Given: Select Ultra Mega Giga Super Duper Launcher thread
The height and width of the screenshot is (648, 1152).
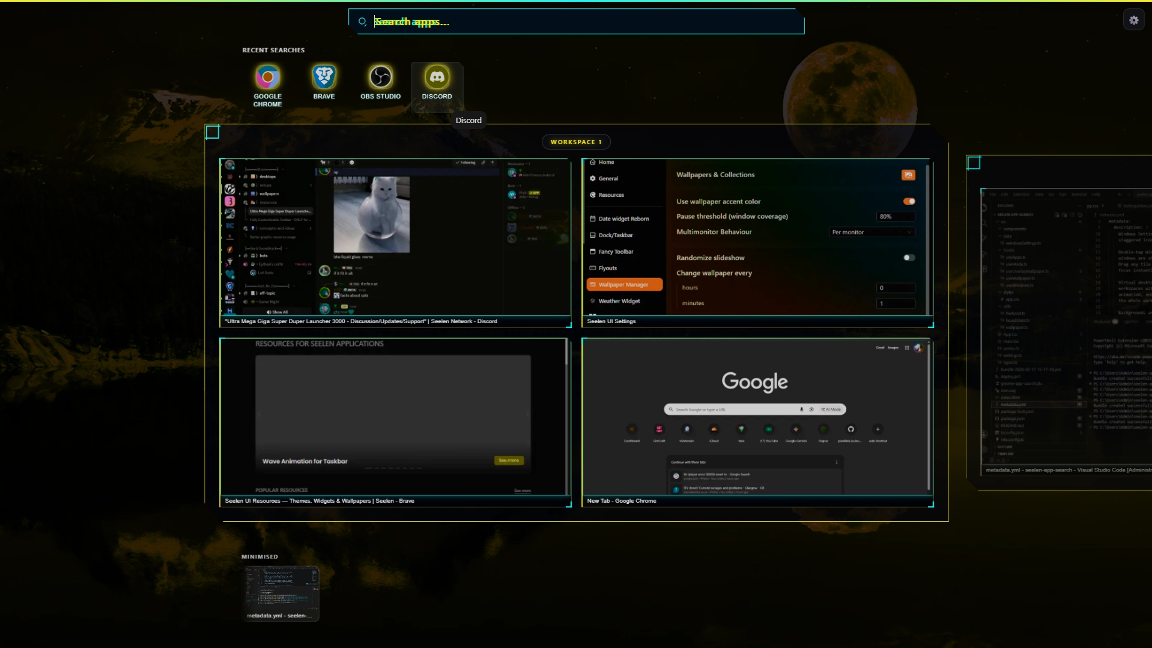Looking at the screenshot, I should 280,211.
